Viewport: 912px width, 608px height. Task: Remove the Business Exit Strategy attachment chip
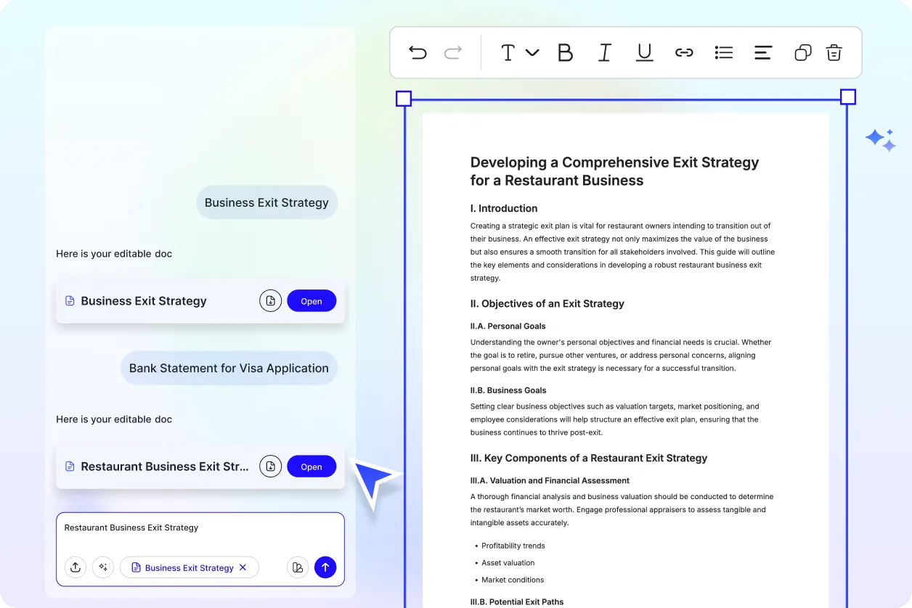(243, 567)
